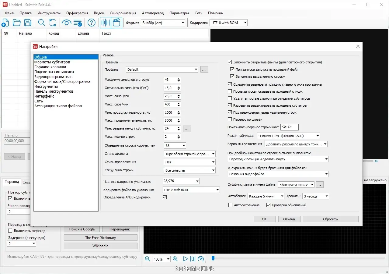Expand the Профиль Default dropdown

(162, 69)
